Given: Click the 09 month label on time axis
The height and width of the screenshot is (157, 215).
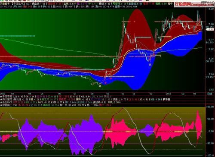Looking at the screenshot, I should (x=107, y=94).
